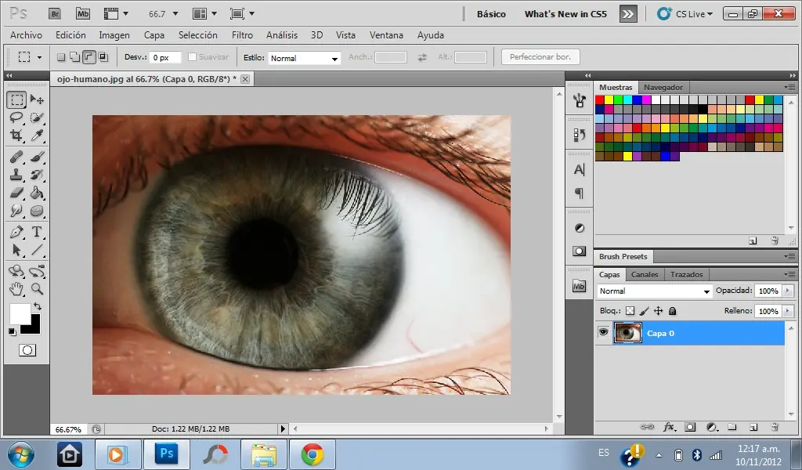Open layer styles with the fx icon

pyautogui.click(x=670, y=427)
